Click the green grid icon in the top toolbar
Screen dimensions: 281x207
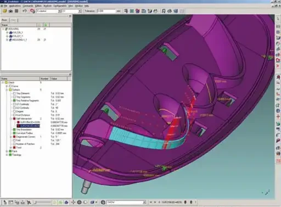pos(132,11)
